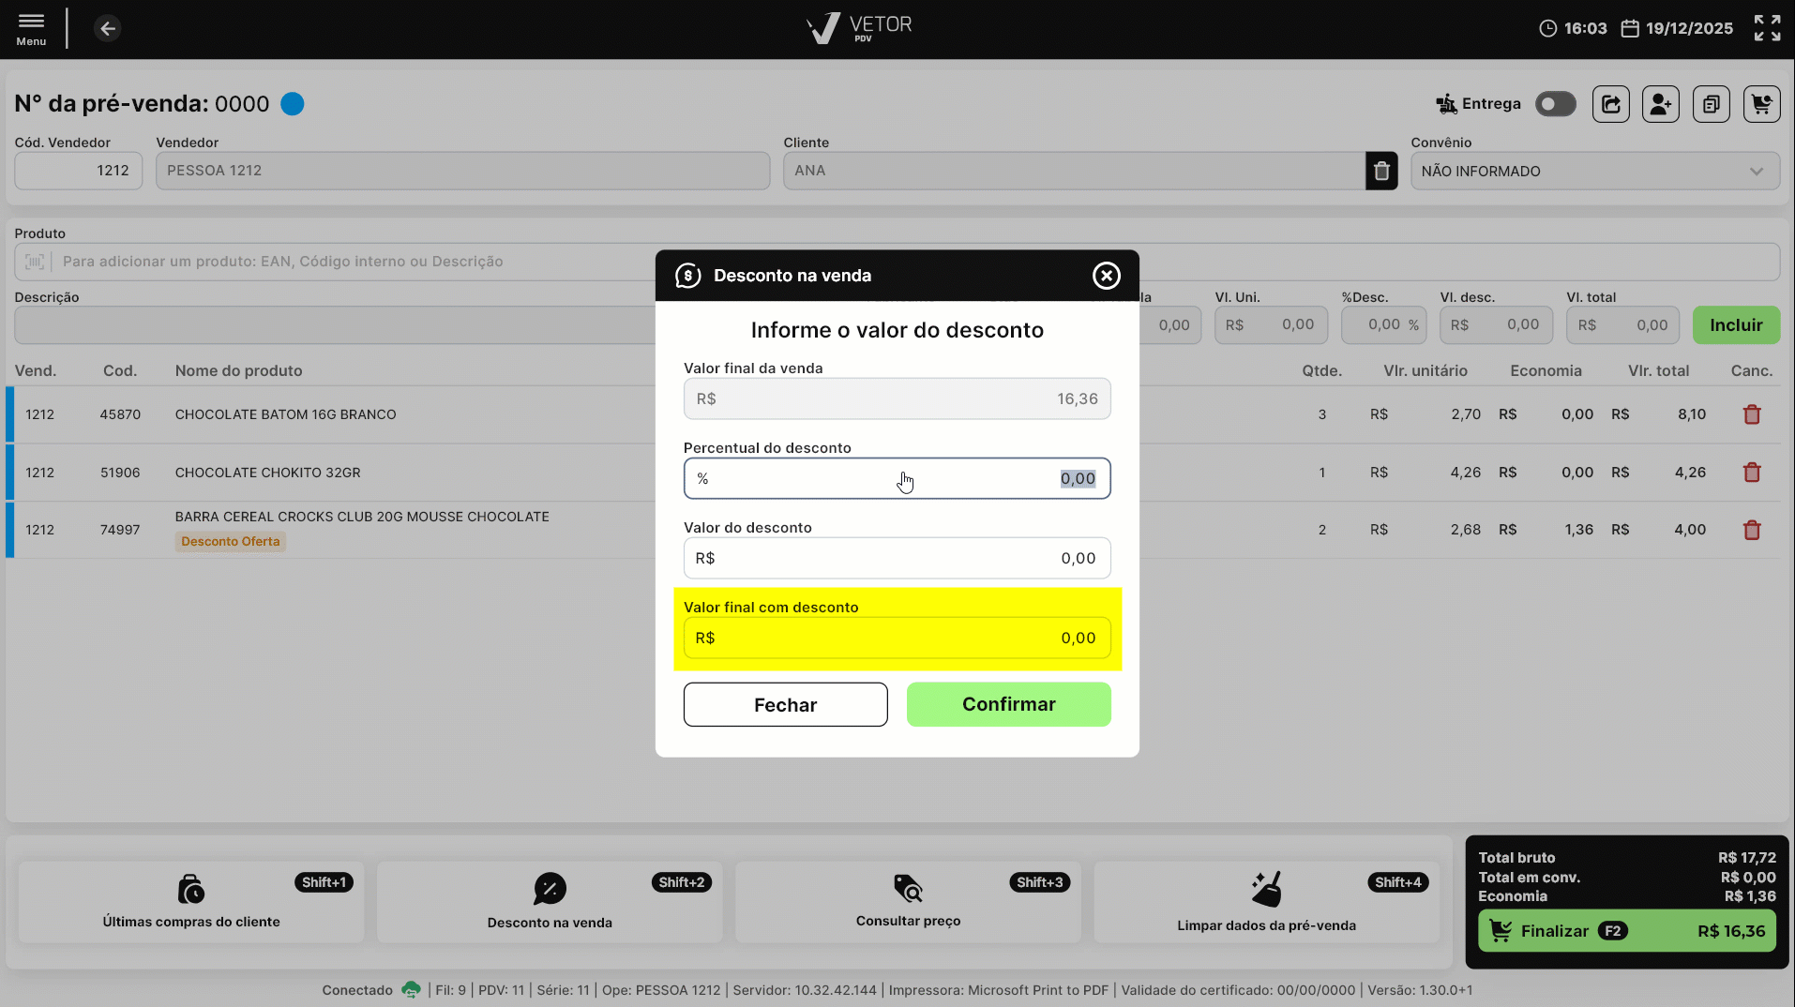Click product code 74997

pyautogui.click(x=120, y=530)
